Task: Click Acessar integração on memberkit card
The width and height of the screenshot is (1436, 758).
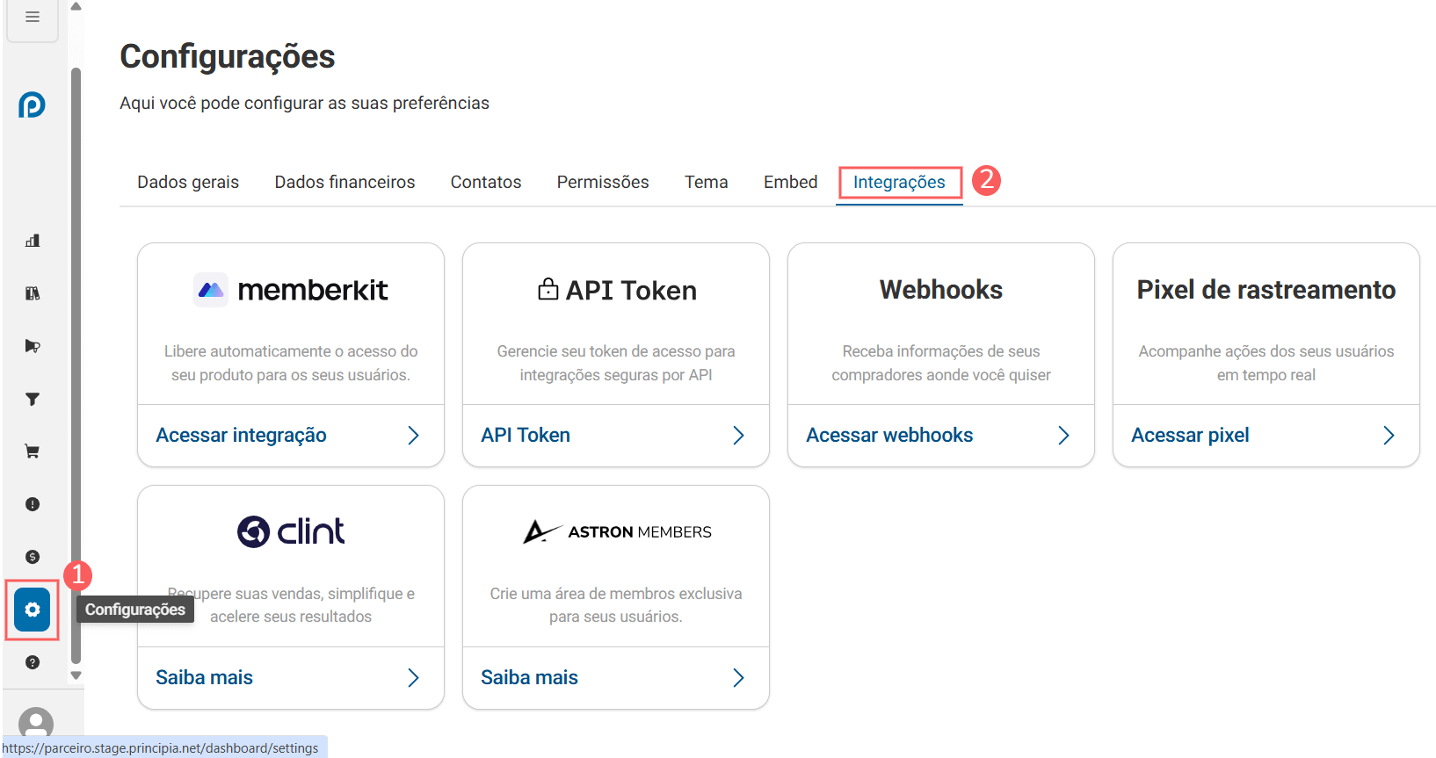Action: (241, 436)
